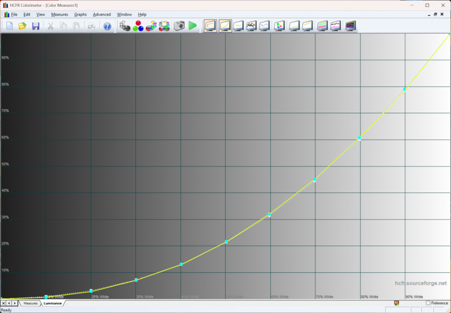Open the Graphs menu
Screen dimensions: 451x313
pyautogui.click(x=80, y=15)
